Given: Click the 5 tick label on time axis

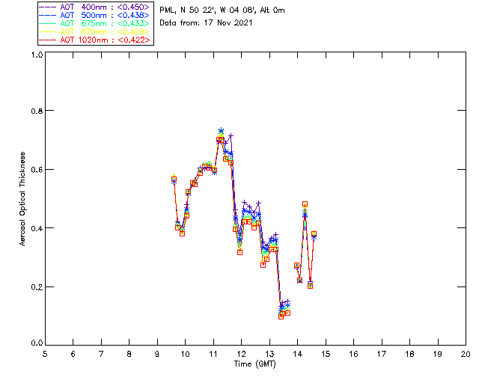Looking at the screenshot, I should coord(45,353).
